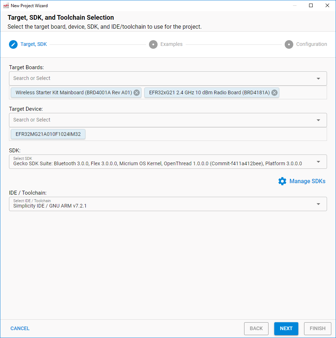Switch to the Configuration wizard step
The image size is (336, 338).
coord(312,44)
